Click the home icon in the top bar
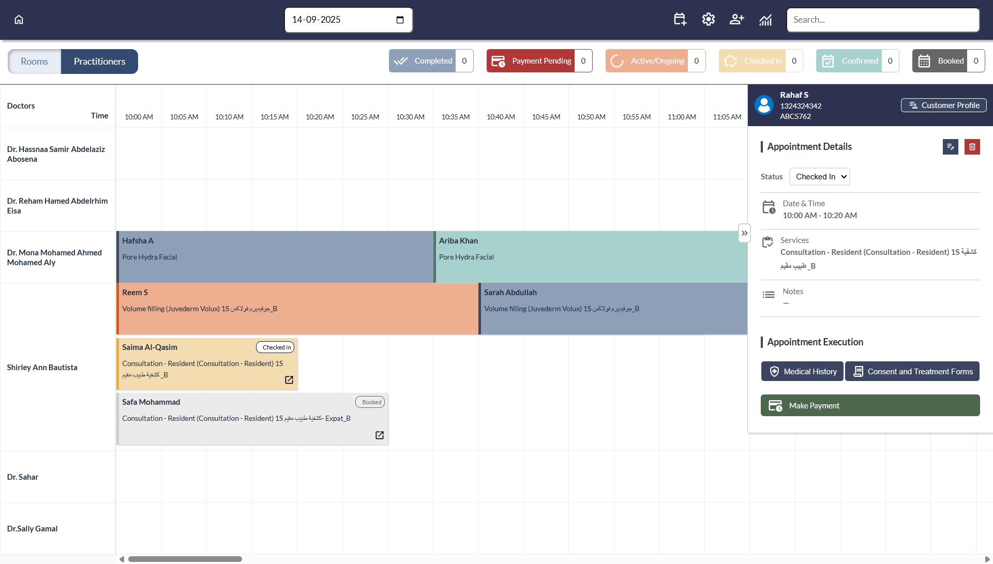The image size is (993, 564). coord(19,19)
